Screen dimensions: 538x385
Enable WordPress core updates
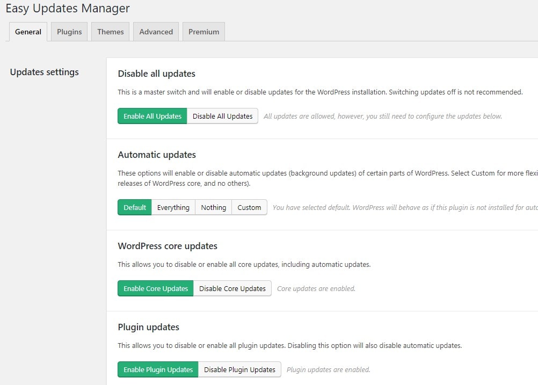coord(155,288)
